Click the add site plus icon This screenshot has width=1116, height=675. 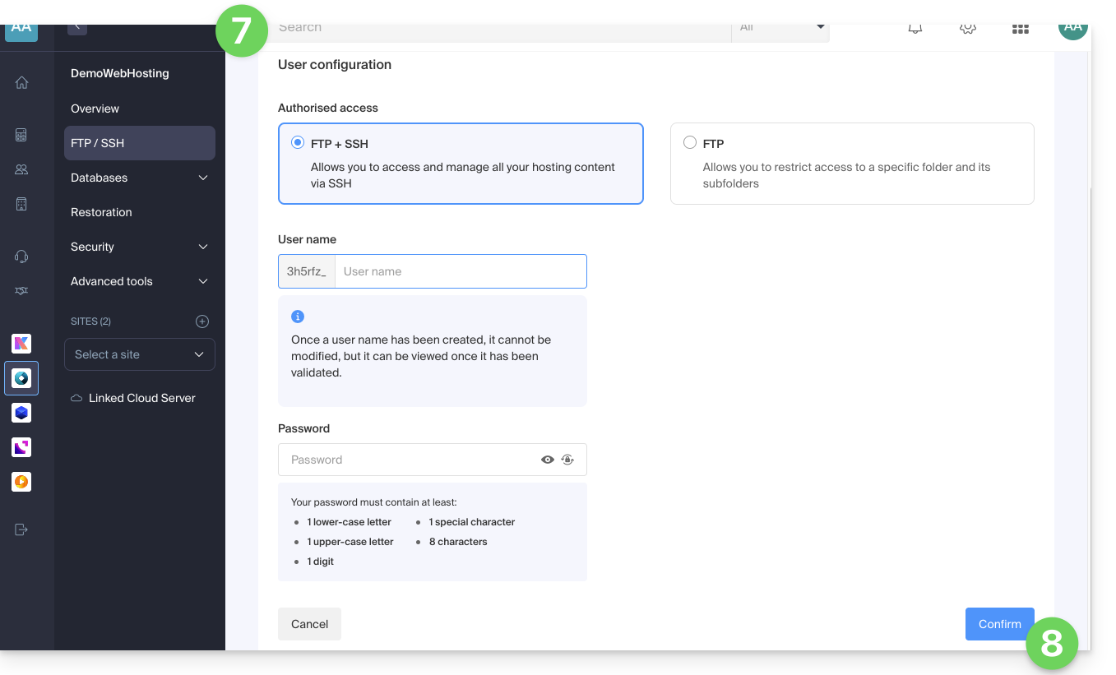[202, 321]
